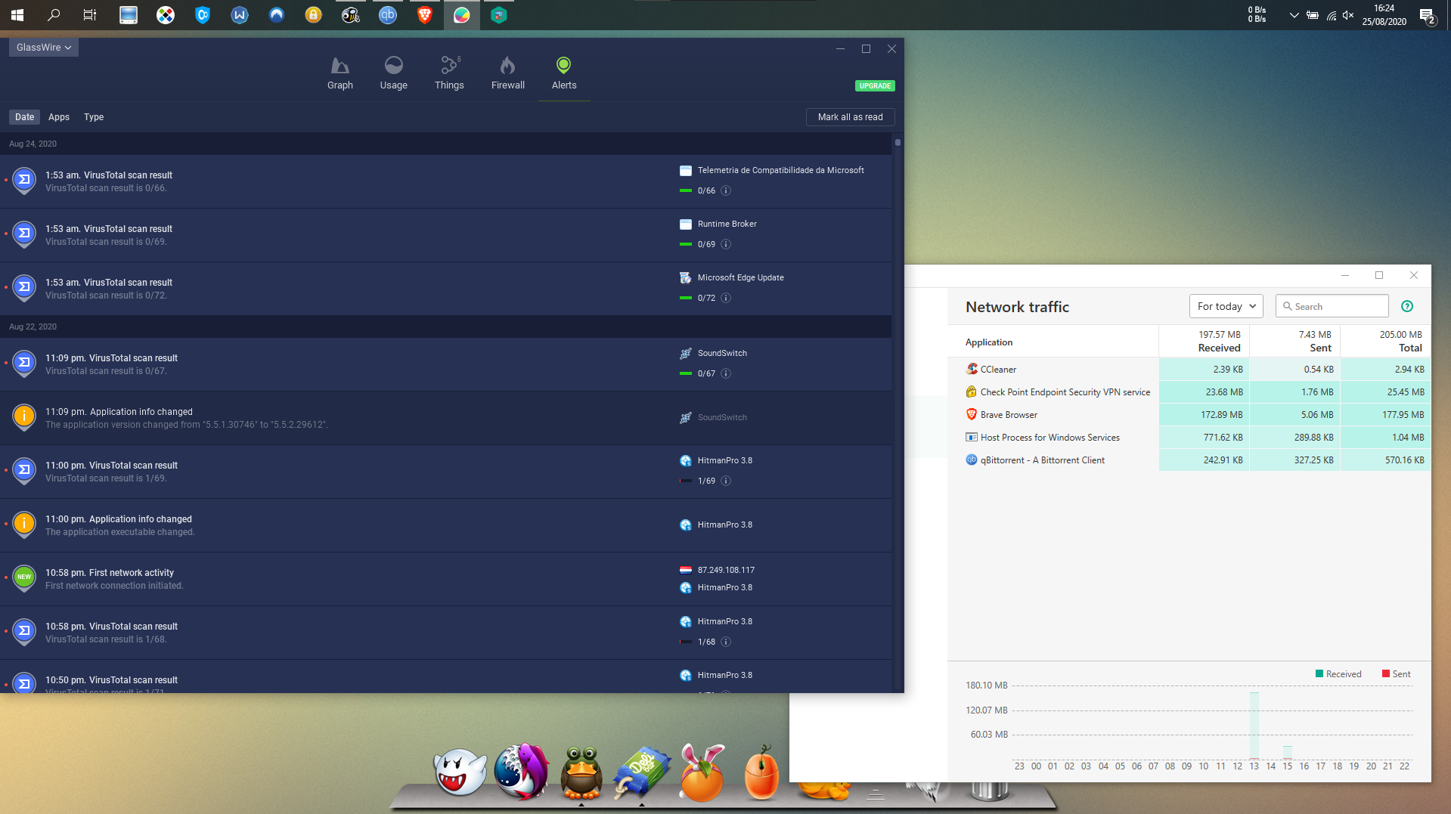Click Mark all as read
This screenshot has height=814, width=1451.
[851, 117]
